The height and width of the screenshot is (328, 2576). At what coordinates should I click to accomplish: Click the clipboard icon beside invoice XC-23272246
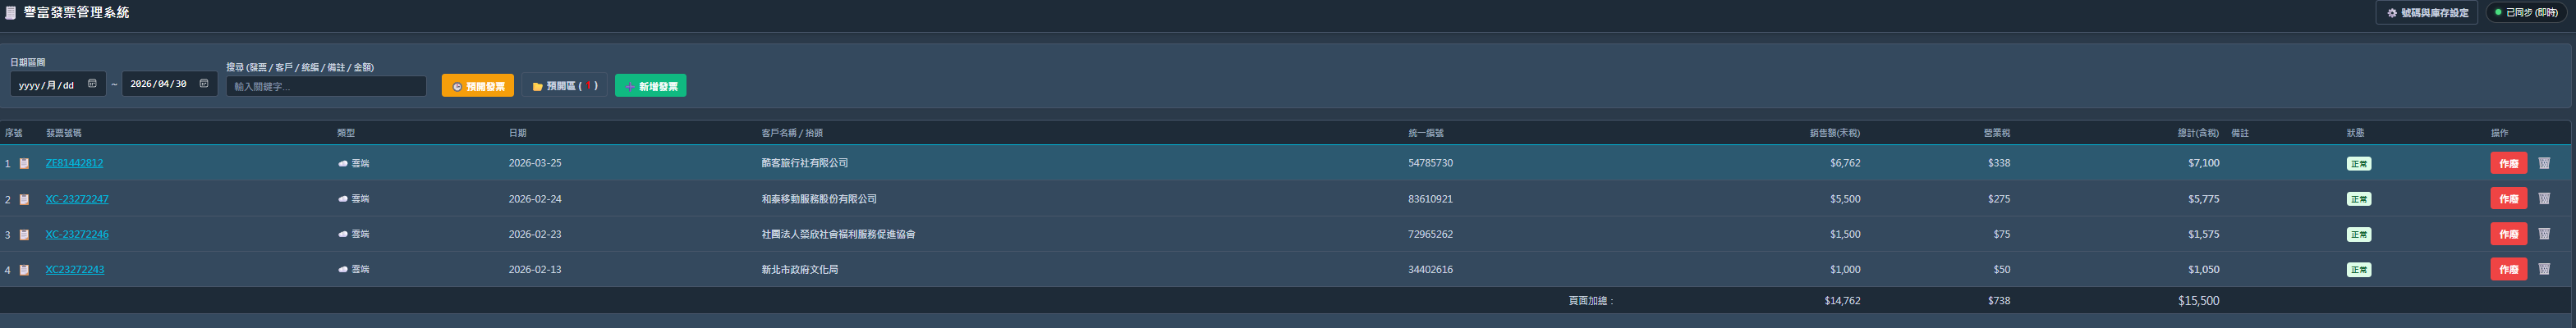(x=24, y=234)
